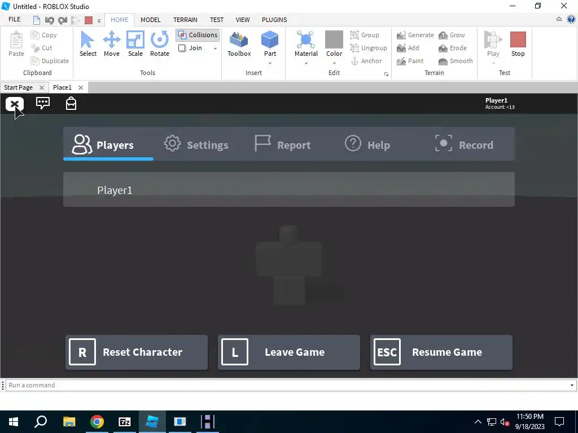This screenshot has width=578, height=433.
Task: Open the Windows Start menu
Action: coord(14,422)
